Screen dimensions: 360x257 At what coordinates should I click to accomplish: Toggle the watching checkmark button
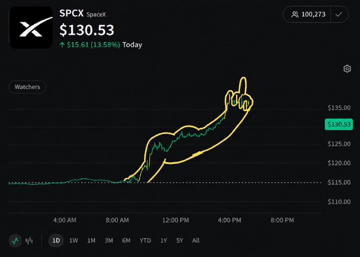click(x=339, y=14)
